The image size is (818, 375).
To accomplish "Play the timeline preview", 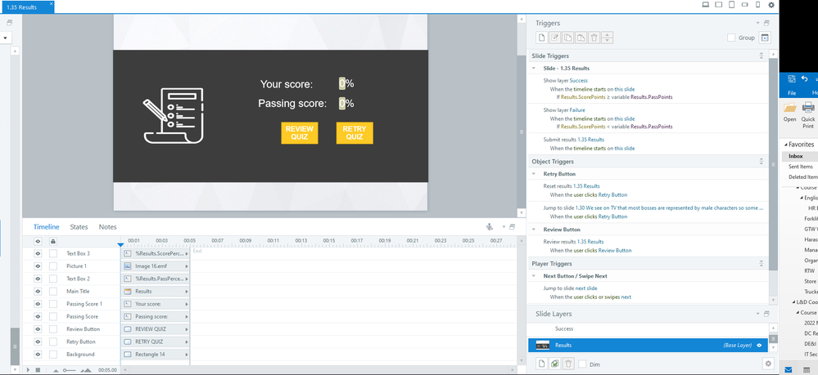I will point(28,370).
